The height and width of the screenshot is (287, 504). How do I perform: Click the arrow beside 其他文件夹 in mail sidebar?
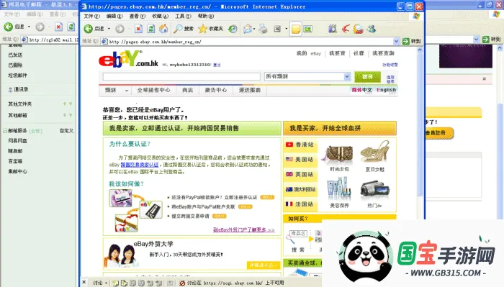point(71,104)
